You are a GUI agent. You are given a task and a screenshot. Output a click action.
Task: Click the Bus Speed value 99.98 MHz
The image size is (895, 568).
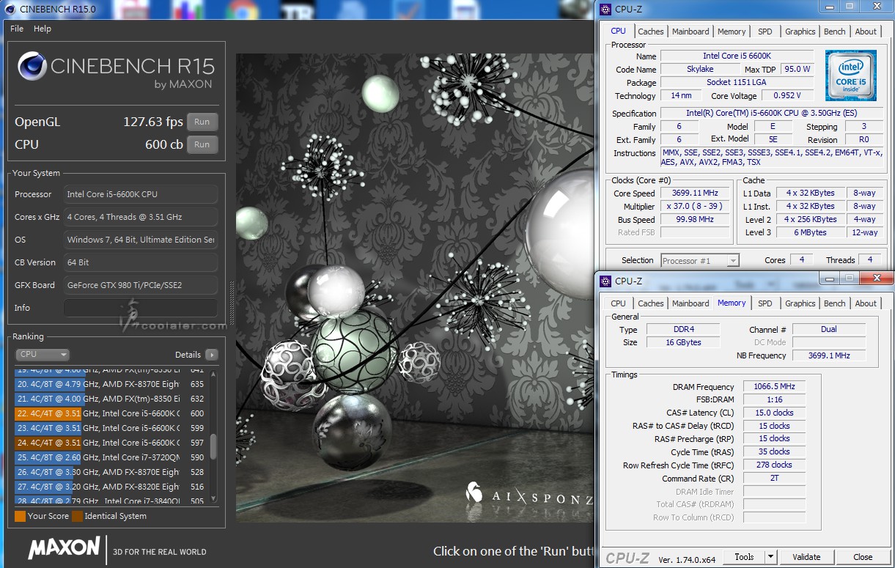click(x=696, y=220)
